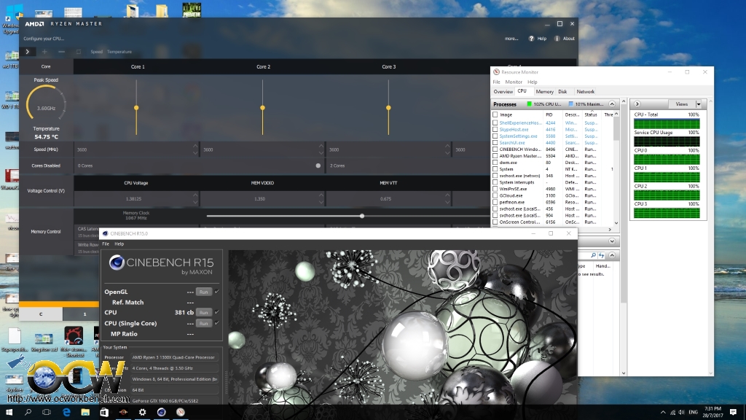The height and width of the screenshot is (420, 746).
Task: Switch to Memory tab in Resource Monitor
Action: [x=544, y=91]
